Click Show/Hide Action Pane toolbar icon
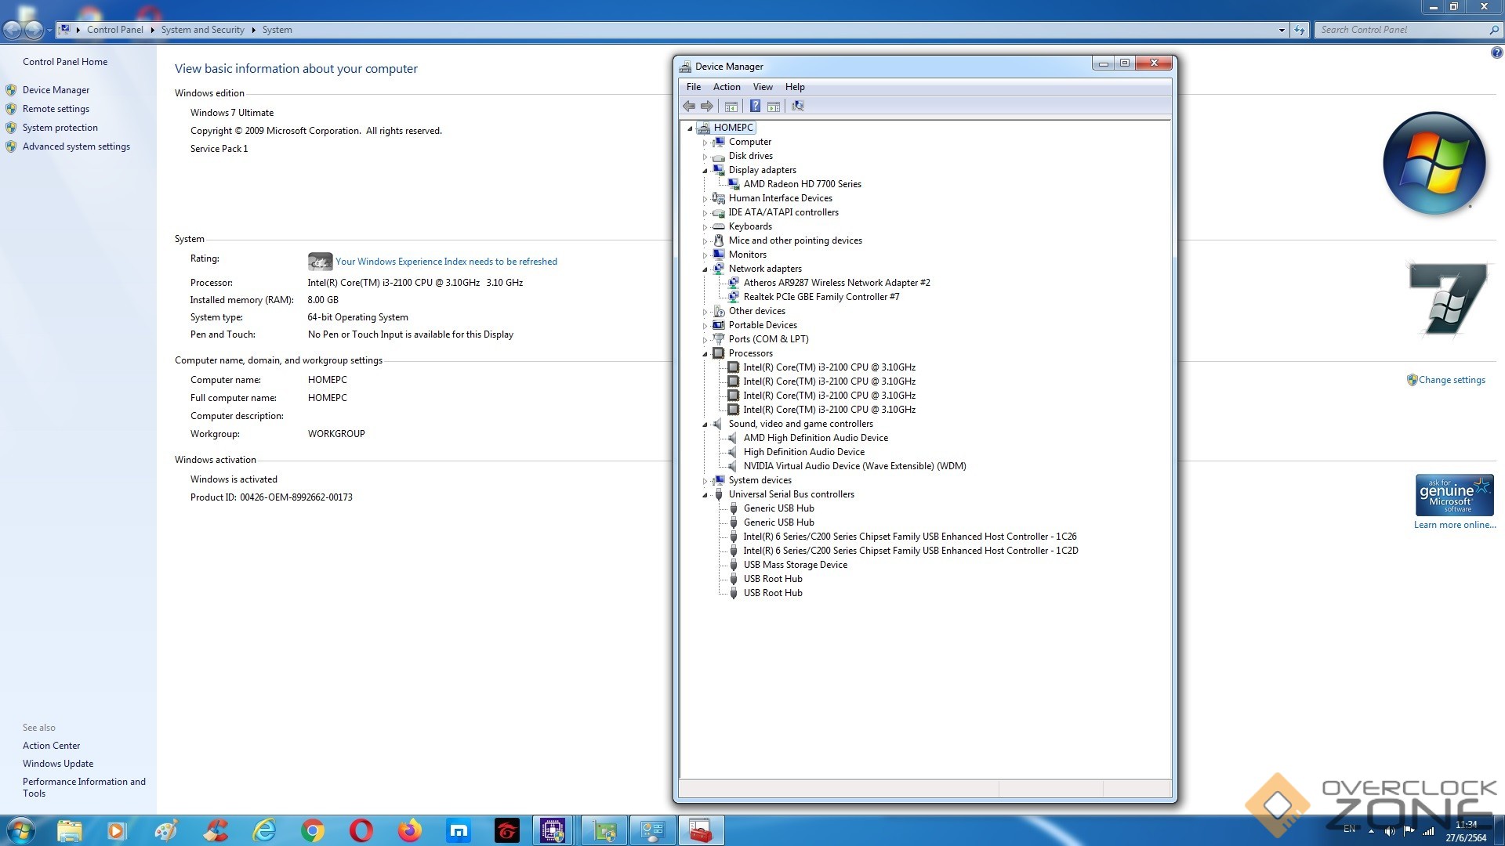This screenshot has height=846, width=1505. [774, 107]
